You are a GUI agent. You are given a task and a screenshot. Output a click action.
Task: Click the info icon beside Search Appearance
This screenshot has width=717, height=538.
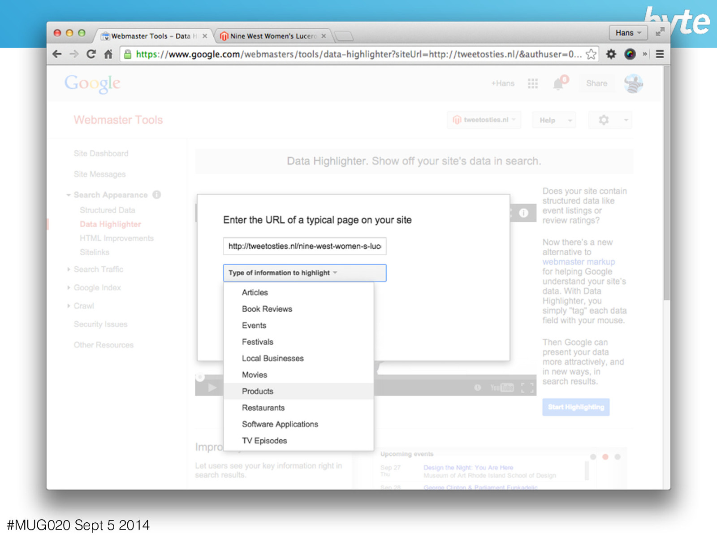pos(156,195)
